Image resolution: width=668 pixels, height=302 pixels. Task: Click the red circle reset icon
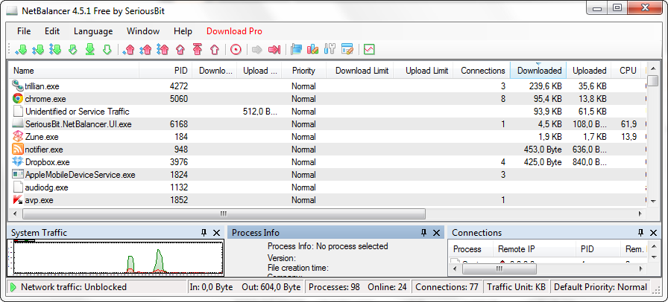pyautogui.click(x=236, y=49)
